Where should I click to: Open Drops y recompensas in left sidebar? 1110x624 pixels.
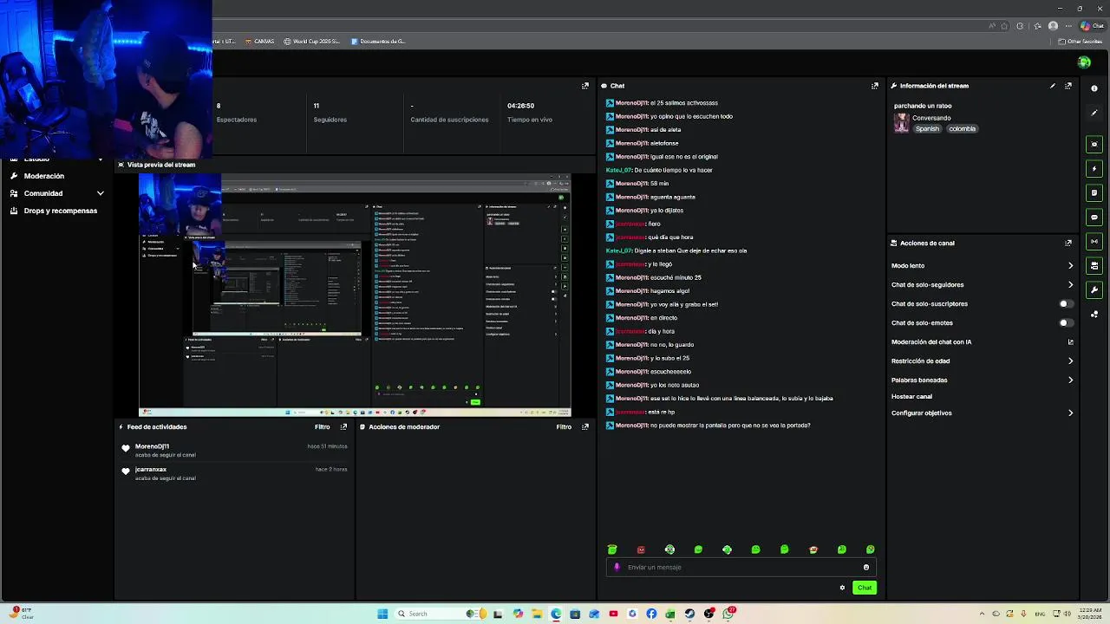[x=61, y=211]
